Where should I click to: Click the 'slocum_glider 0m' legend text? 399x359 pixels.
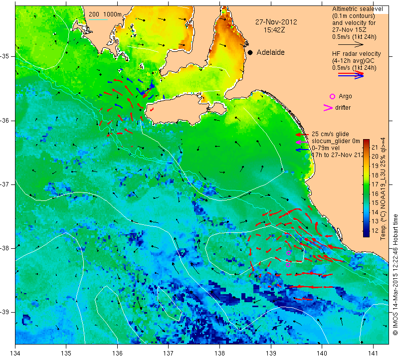336,141
